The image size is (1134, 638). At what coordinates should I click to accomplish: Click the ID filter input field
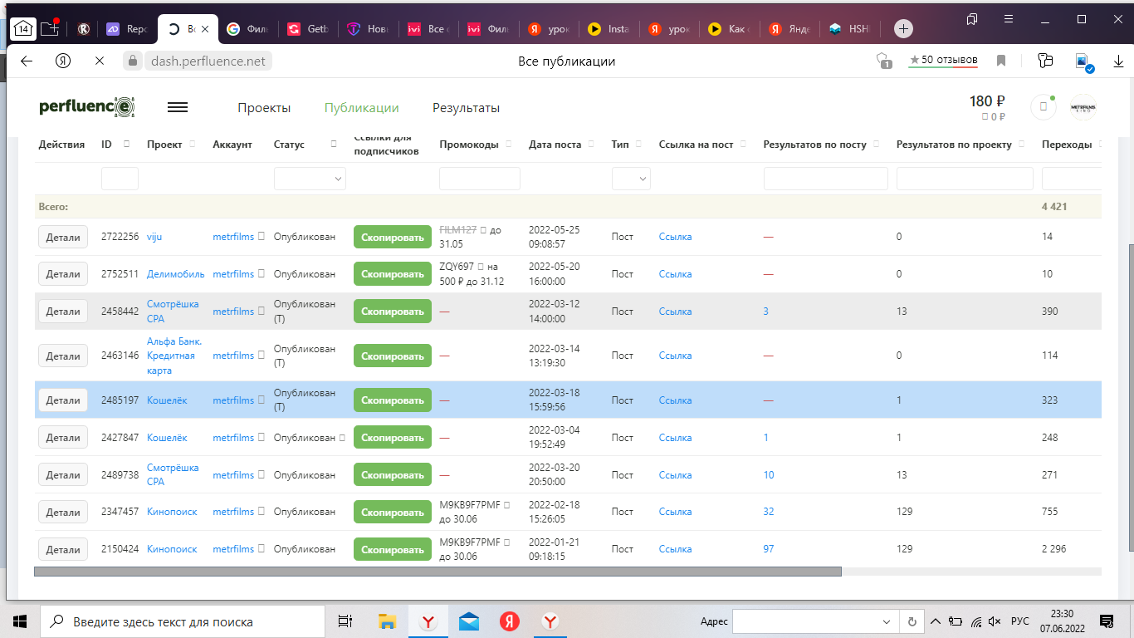[120, 179]
